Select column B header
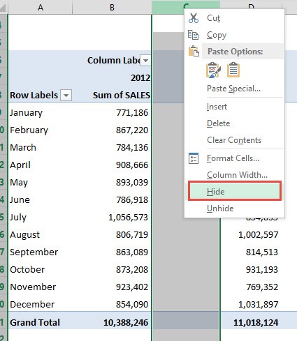Screen dimensions: 297x341 click(112, 8)
